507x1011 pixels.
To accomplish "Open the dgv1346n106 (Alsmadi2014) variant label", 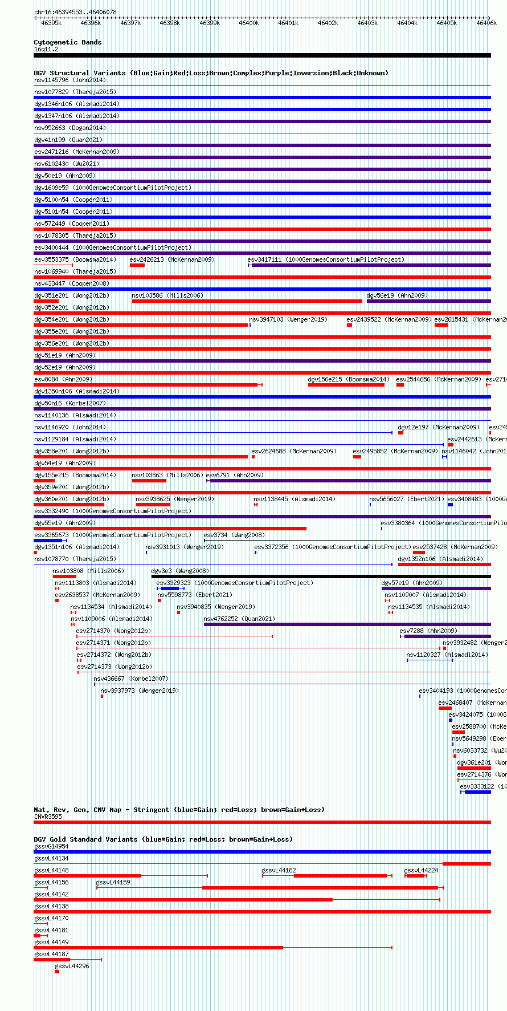I will tap(77, 104).
